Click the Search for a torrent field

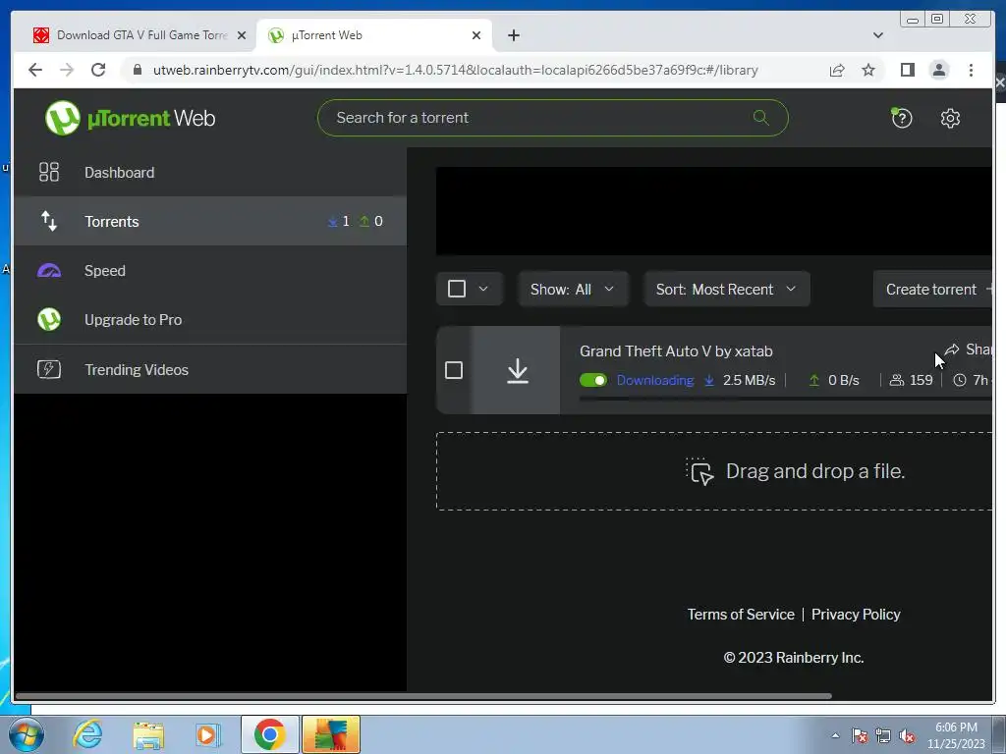coord(552,118)
